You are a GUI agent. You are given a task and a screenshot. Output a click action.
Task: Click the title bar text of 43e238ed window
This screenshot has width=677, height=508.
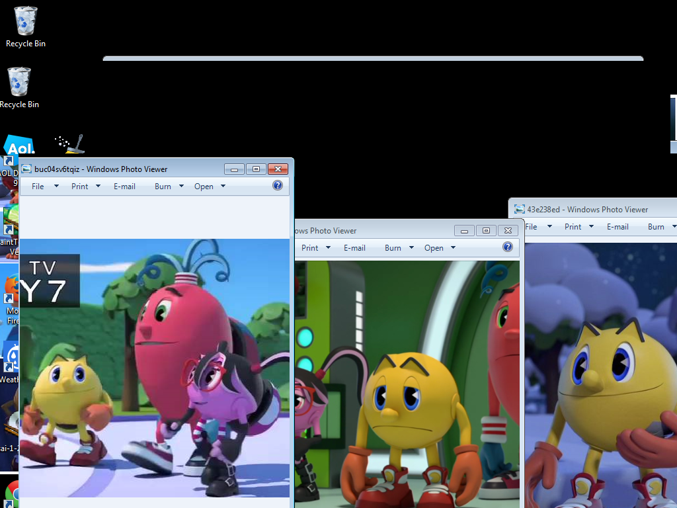(x=588, y=210)
